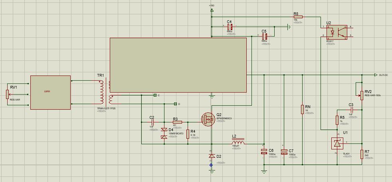Viewport: 392px width, 182px height.
Task: Select the RV1 variable resistor symbol
Action: (x=8, y=94)
